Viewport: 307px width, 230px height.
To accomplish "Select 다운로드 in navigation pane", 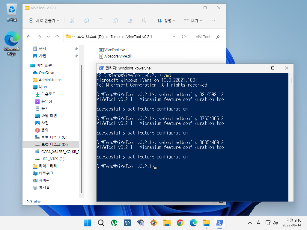I will (x=46, y=94).
